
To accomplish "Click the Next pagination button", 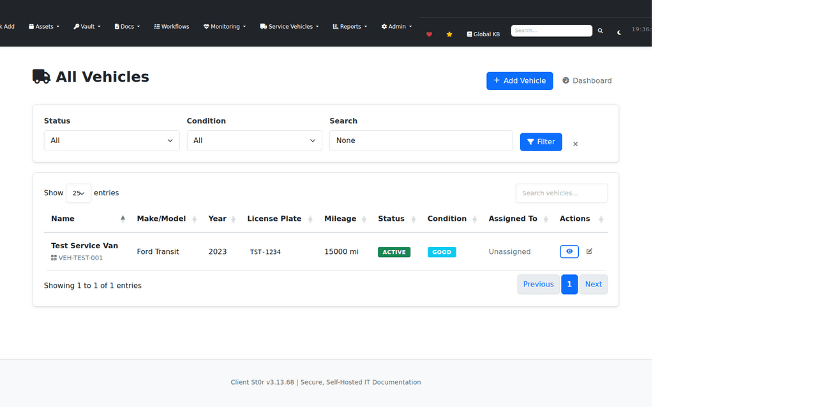I will tap(594, 285).
